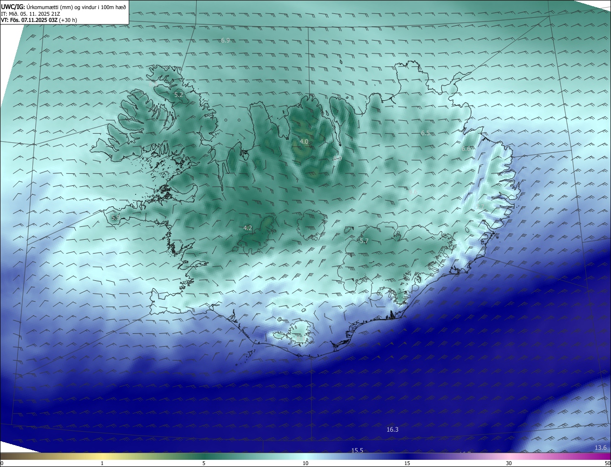Click the 6.5 value in the northeast
Viewport: 611px width, 467px height.
pos(425,133)
